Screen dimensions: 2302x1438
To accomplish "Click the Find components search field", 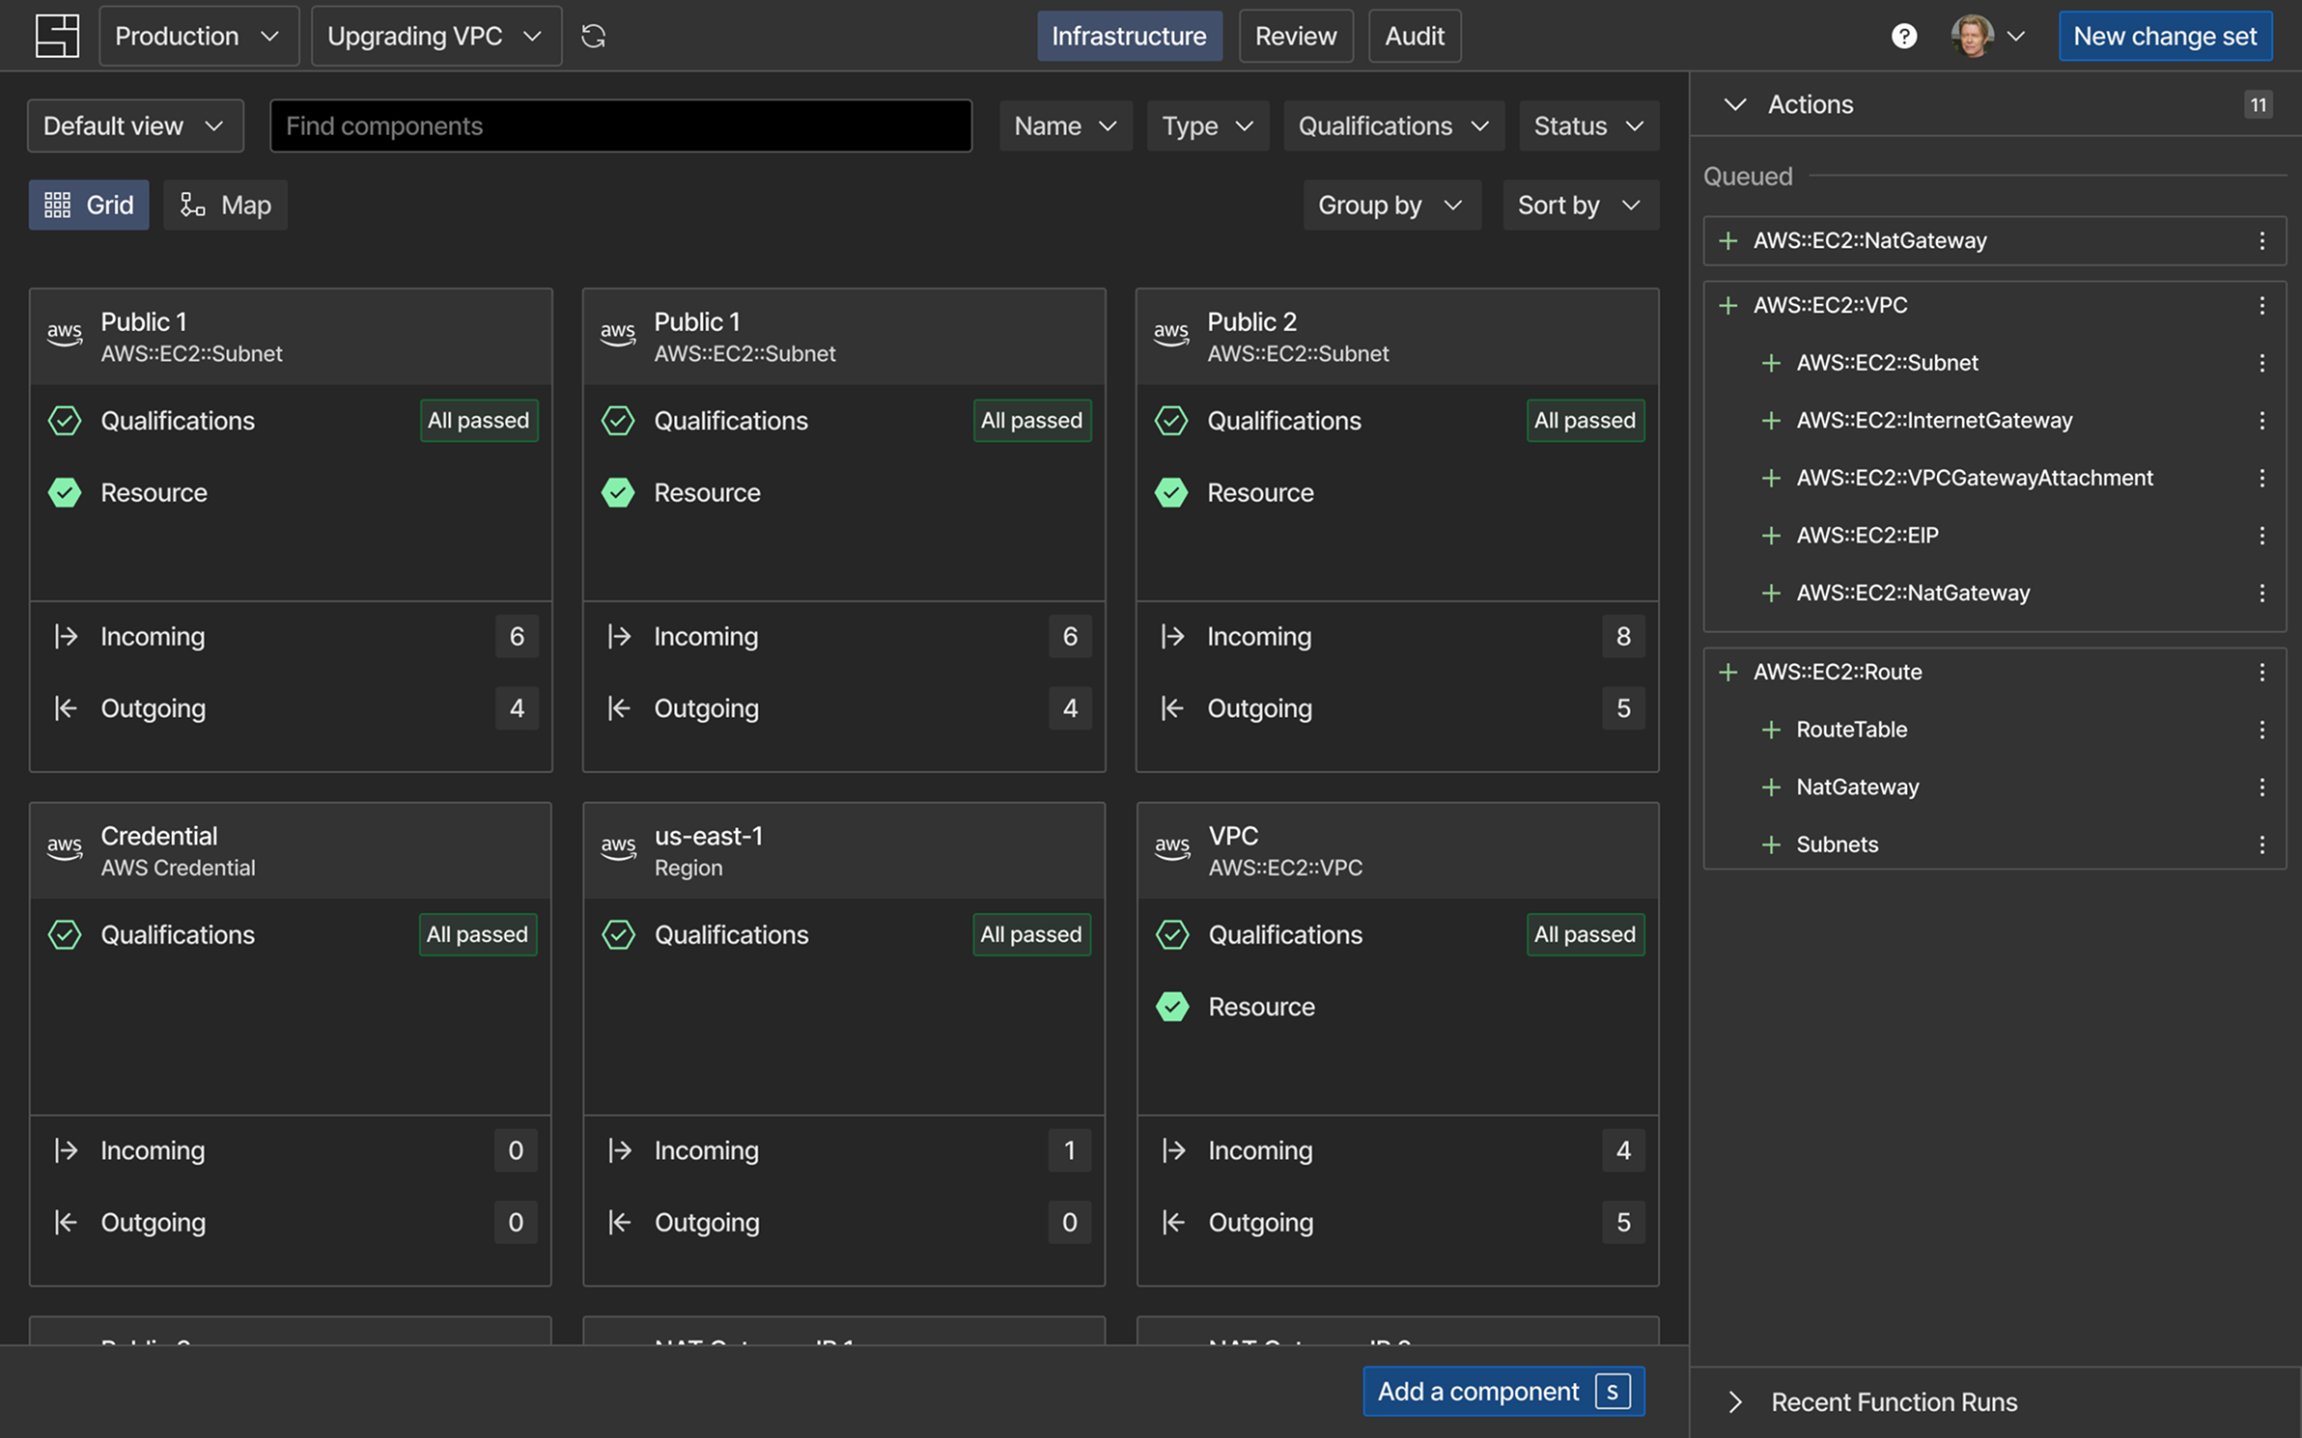I will coord(621,125).
